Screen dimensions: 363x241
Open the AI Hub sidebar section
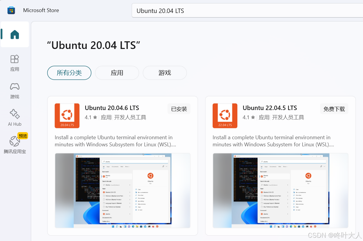15,118
